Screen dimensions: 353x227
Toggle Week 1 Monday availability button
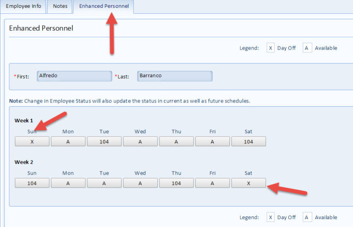tap(68, 142)
